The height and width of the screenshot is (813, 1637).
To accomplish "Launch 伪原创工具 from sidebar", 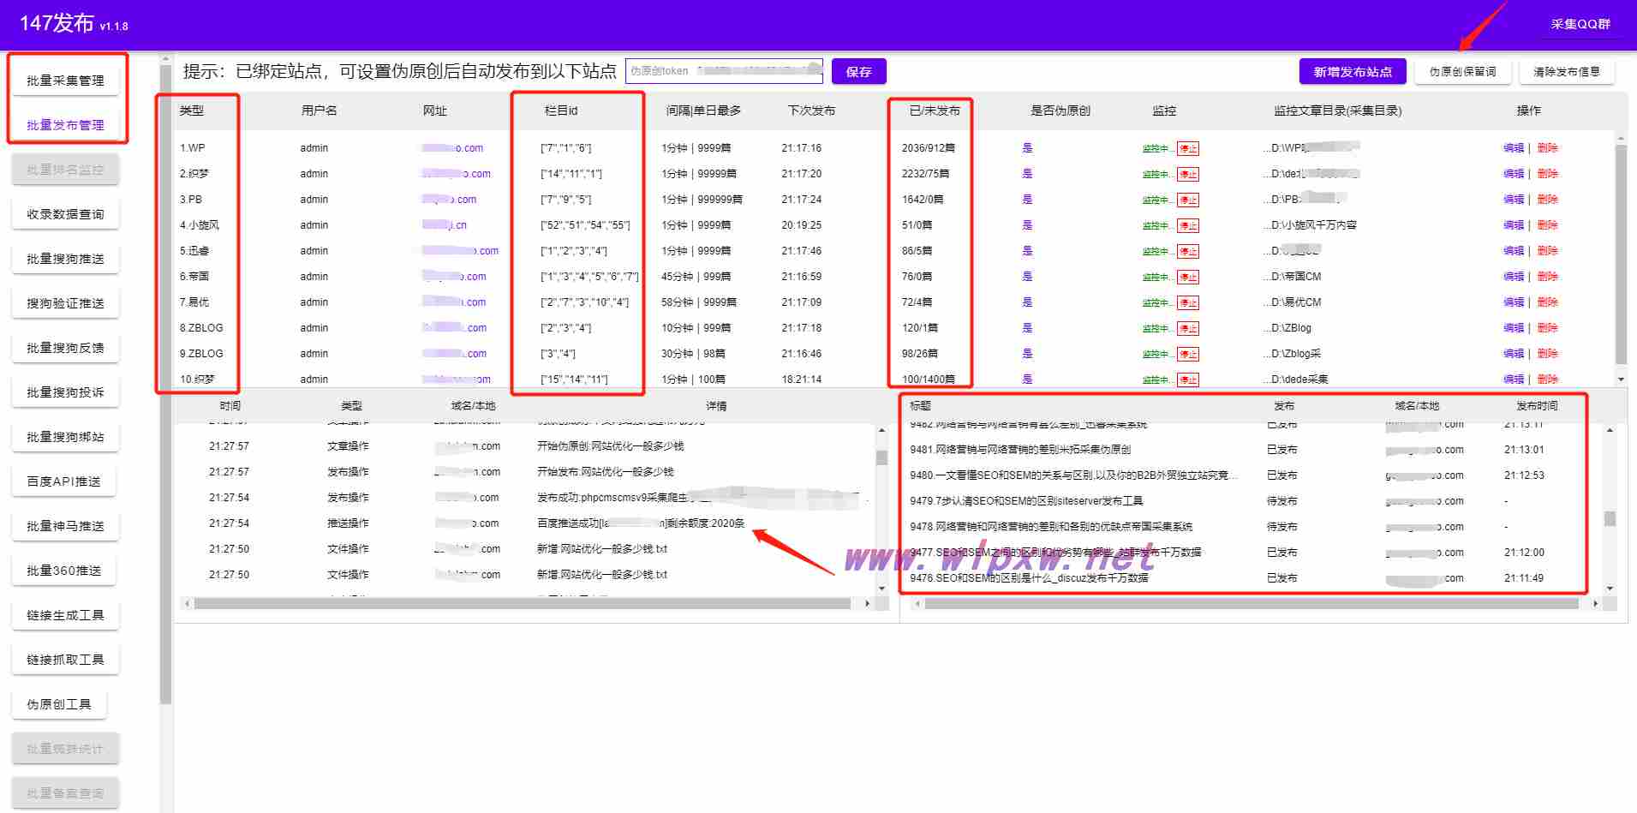I will (59, 704).
